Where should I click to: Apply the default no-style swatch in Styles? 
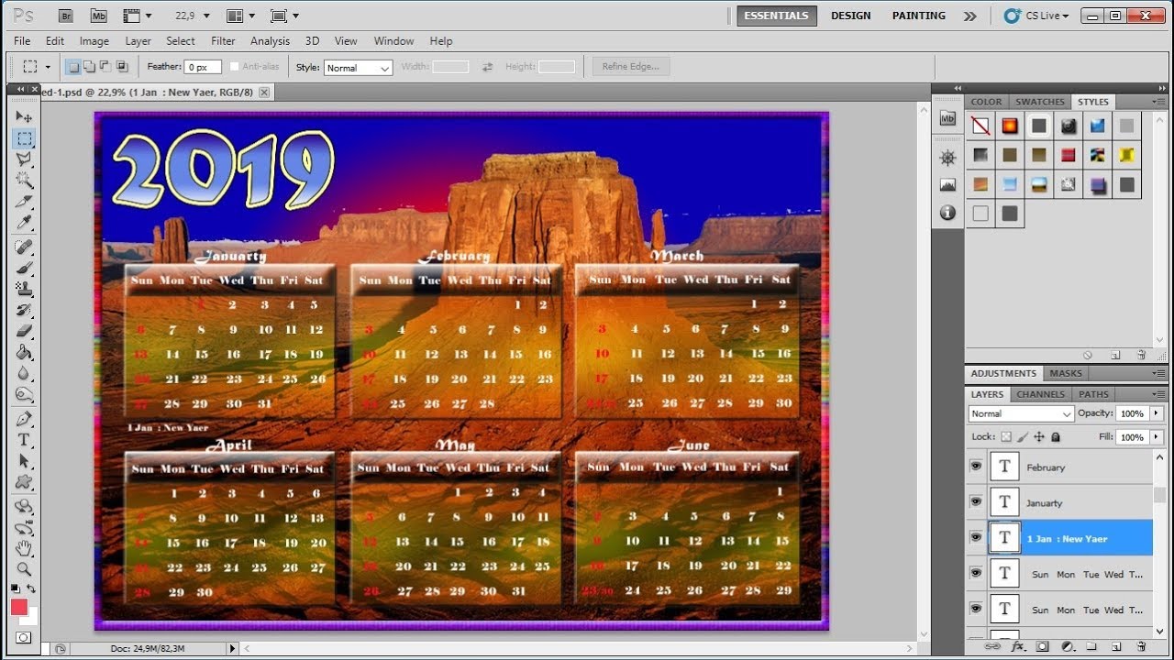(x=980, y=126)
